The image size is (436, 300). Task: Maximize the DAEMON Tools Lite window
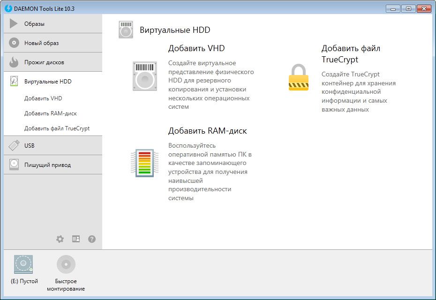click(x=408, y=9)
